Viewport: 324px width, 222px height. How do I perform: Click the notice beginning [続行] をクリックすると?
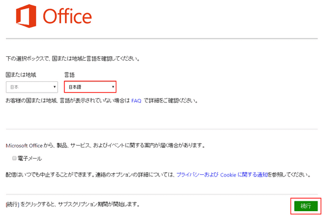pyautogui.click(x=73, y=205)
